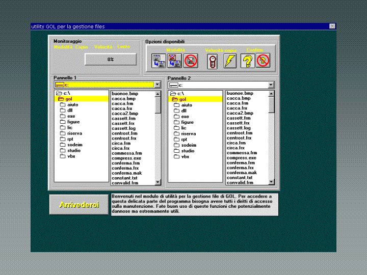
Task: Enable confirmations with the yellow question mark
Action: (x=247, y=62)
